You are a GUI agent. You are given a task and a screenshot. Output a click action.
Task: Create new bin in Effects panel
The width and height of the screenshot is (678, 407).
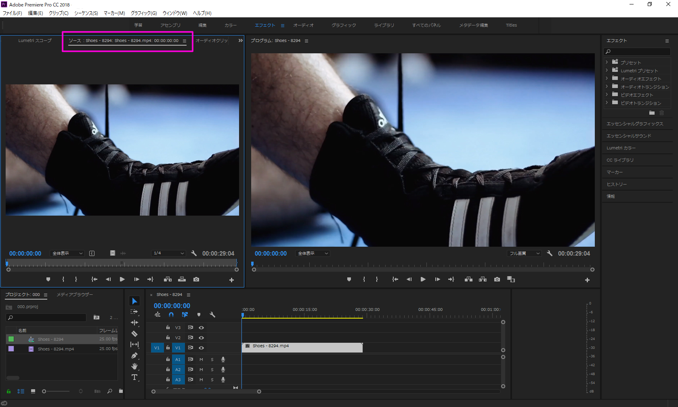point(652,113)
